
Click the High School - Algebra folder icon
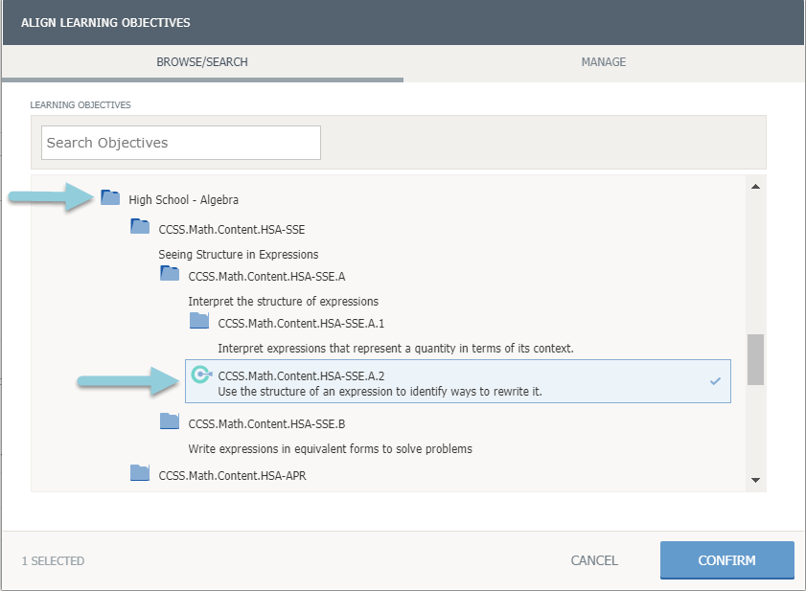click(x=110, y=198)
